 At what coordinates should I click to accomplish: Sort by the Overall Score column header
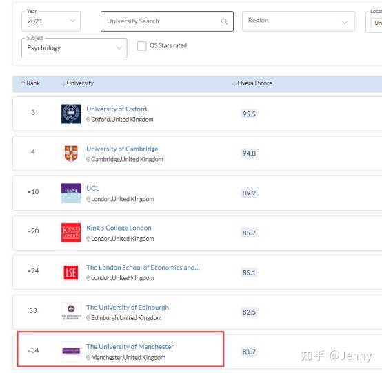tap(252, 83)
